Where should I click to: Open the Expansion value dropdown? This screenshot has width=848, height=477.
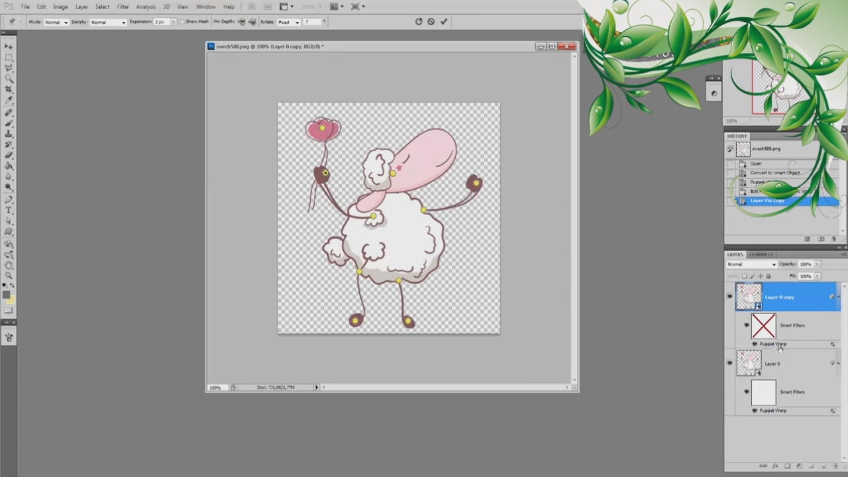174,22
